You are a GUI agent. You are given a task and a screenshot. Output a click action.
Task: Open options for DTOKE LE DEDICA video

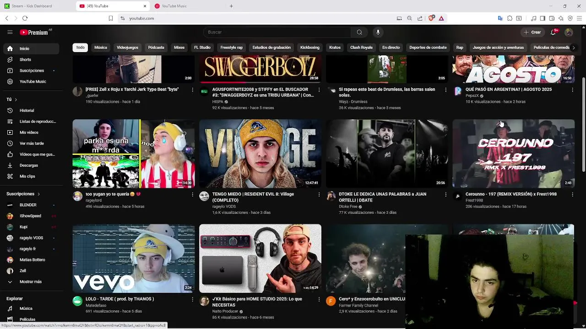(x=445, y=194)
